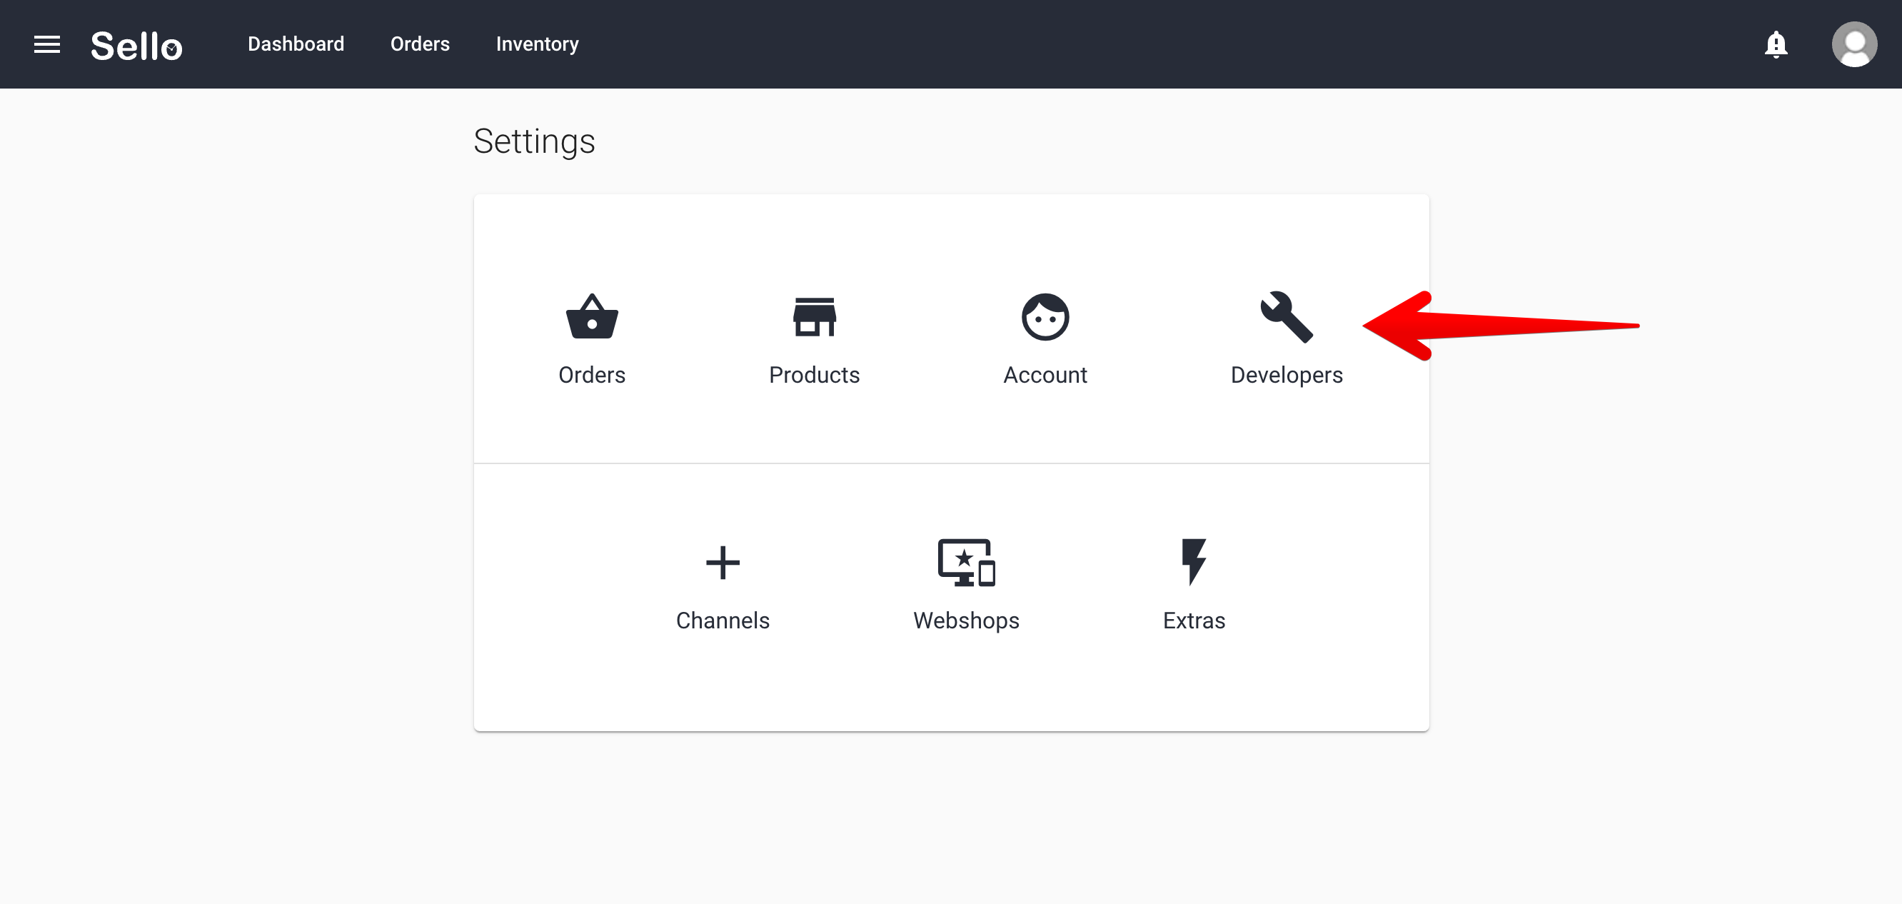Open the notifications bell
The width and height of the screenshot is (1902, 904).
(x=1776, y=44)
